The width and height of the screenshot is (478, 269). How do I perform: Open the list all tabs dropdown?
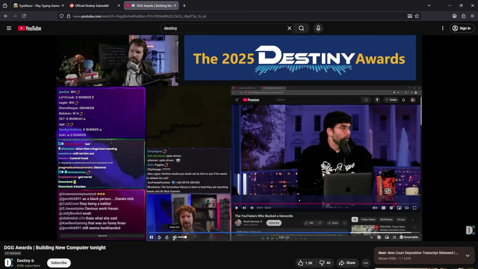click(429, 6)
